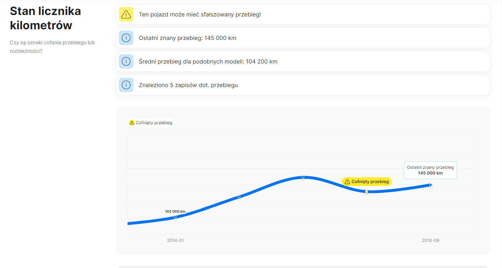The width and height of the screenshot is (502, 268).
Task: Click the yellow warning triangle icon in the top alert
Action: [x=126, y=14]
